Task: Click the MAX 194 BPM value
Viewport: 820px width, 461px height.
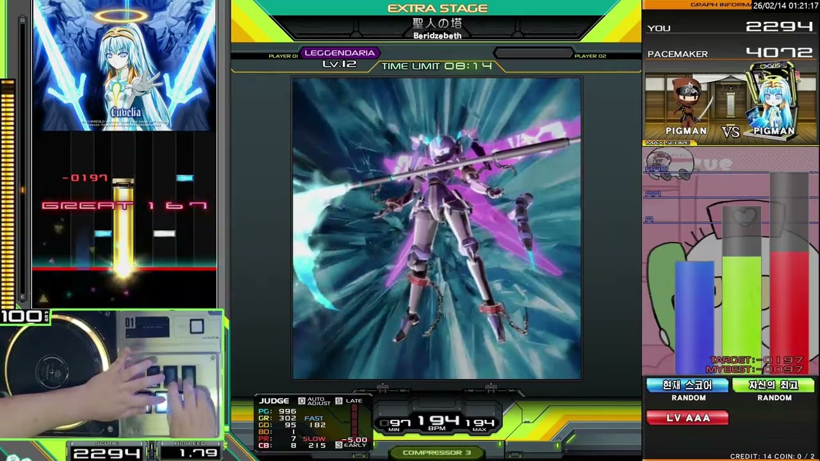Action: coord(480,424)
